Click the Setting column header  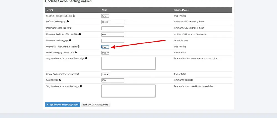coord(50,10)
